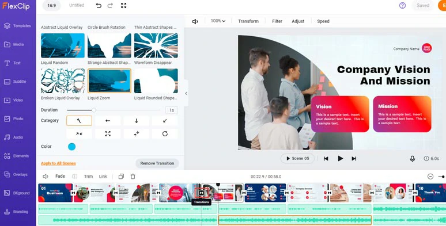Select the left arrow direction category

pyautogui.click(x=108, y=121)
